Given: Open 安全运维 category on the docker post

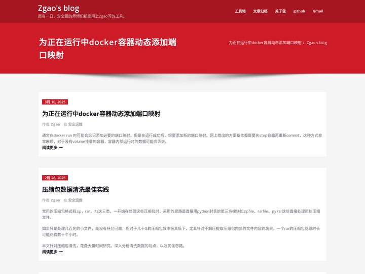Looking at the screenshot, I should [75, 124].
